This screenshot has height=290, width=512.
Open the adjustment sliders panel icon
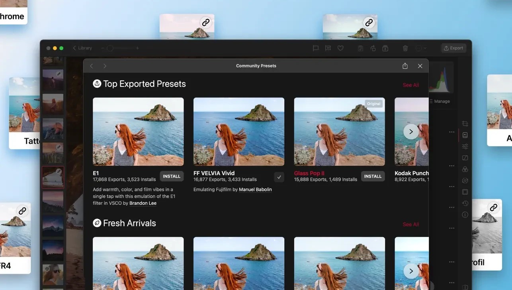(x=465, y=147)
